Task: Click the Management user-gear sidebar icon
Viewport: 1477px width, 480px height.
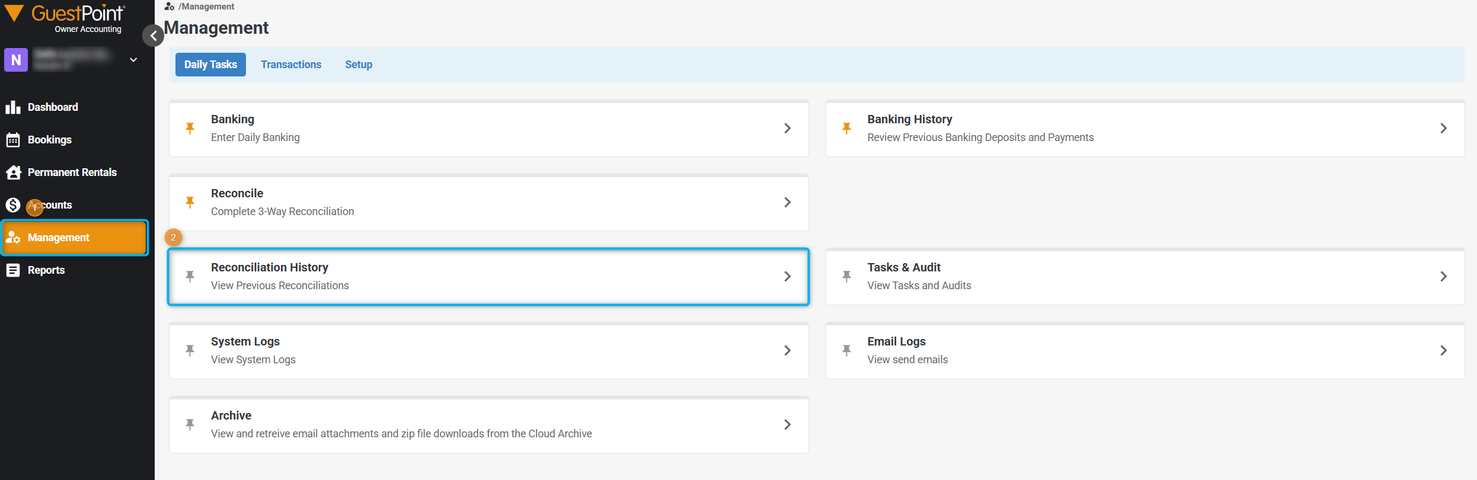Action: (13, 238)
